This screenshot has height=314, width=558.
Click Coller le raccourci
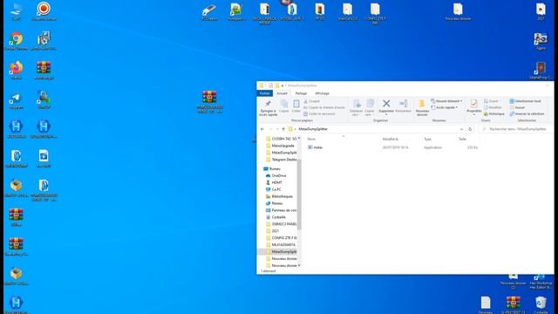(x=319, y=114)
